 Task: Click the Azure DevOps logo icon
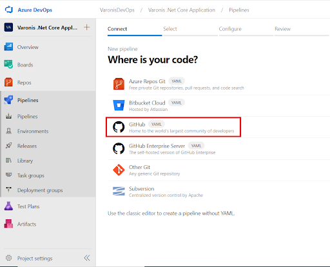click(9, 10)
